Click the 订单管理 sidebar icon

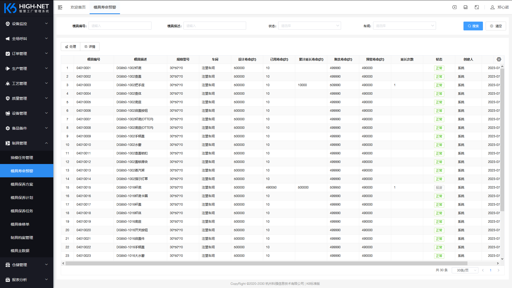8,54
